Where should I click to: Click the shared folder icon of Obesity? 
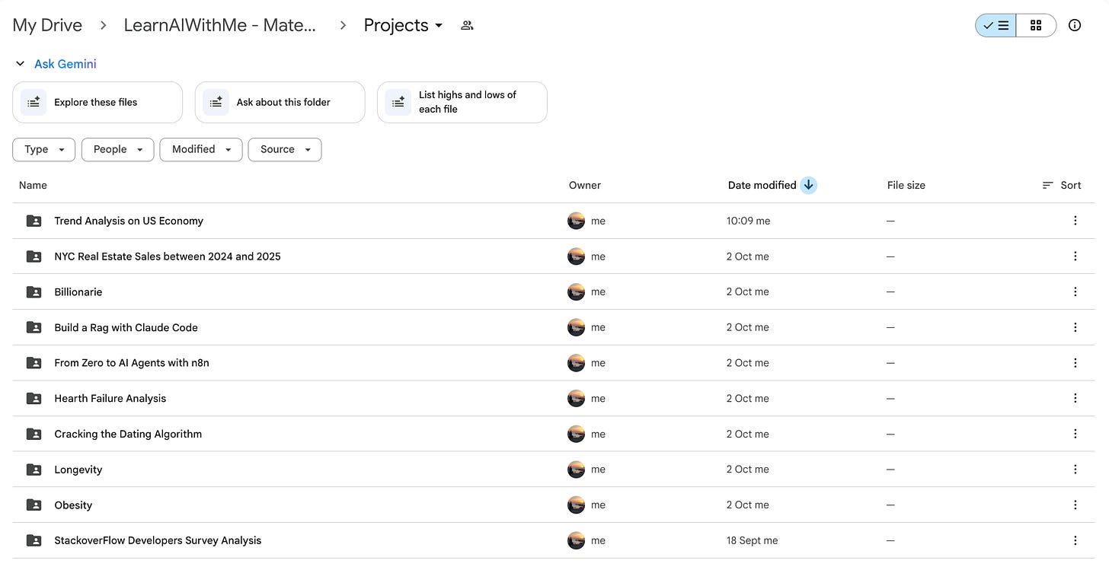(34, 505)
